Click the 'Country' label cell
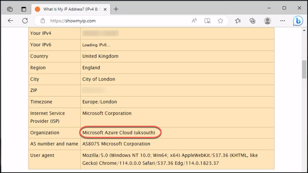308x173 pixels. point(54,56)
